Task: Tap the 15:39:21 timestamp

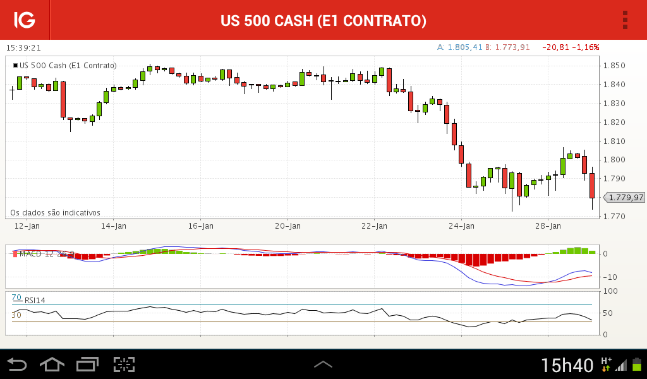Action: pyautogui.click(x=23, y=48)
